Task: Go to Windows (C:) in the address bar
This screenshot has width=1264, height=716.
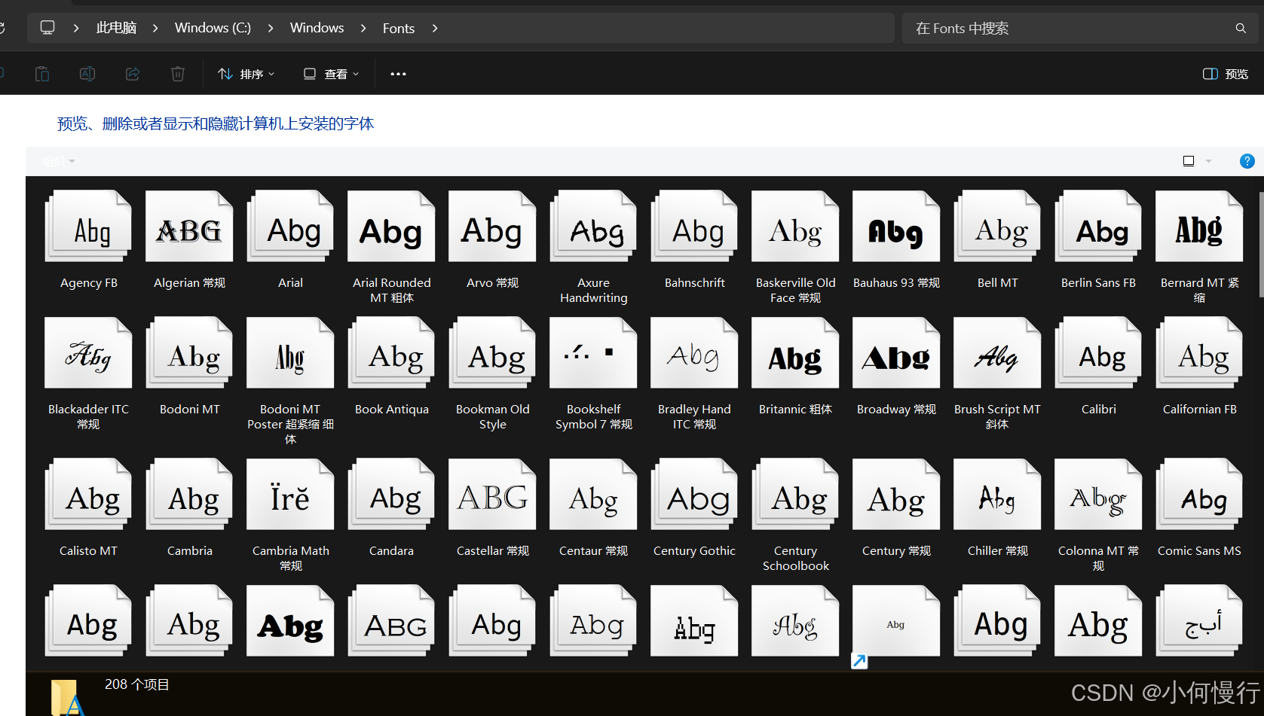Action: coord(213,28)
